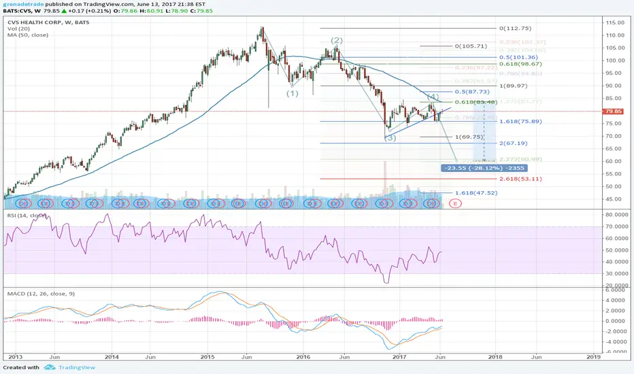
Task: Click the 45.00 price axis label
Action: pyautogui.click(x=614, y=199)
